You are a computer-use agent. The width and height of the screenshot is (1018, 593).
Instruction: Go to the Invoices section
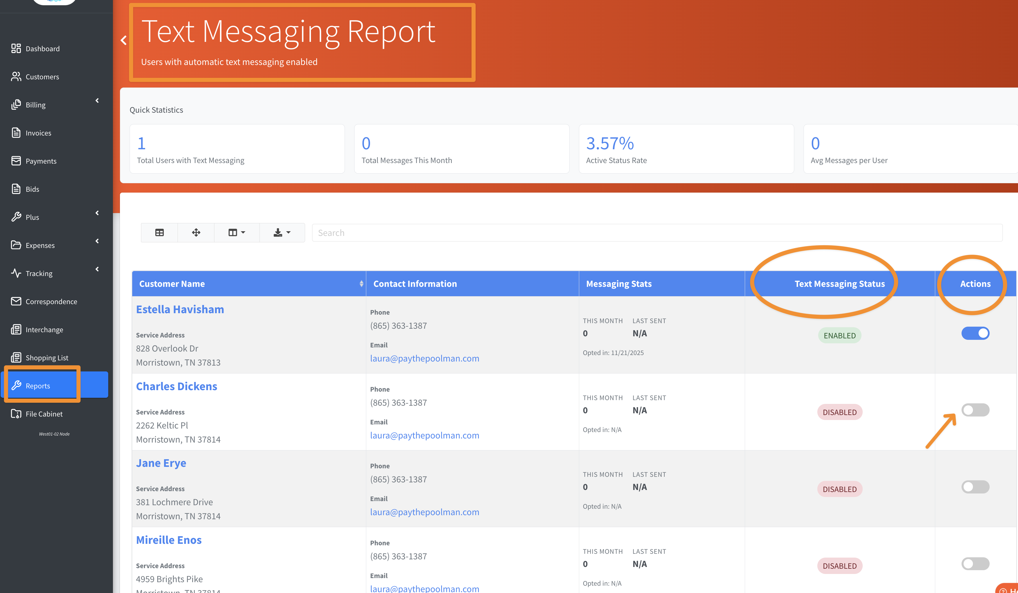click(38, 133)
